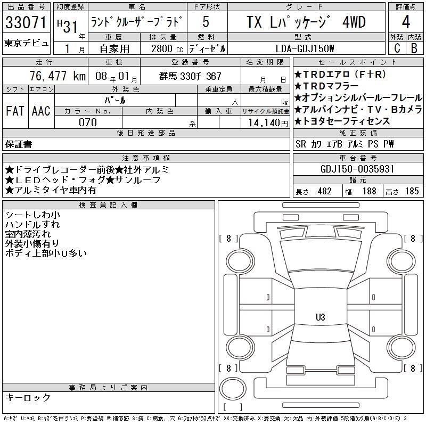Select the アルミタイヤ車内有 note
Viewport: 426px width, 426px height.
click(x=51, y=190)
